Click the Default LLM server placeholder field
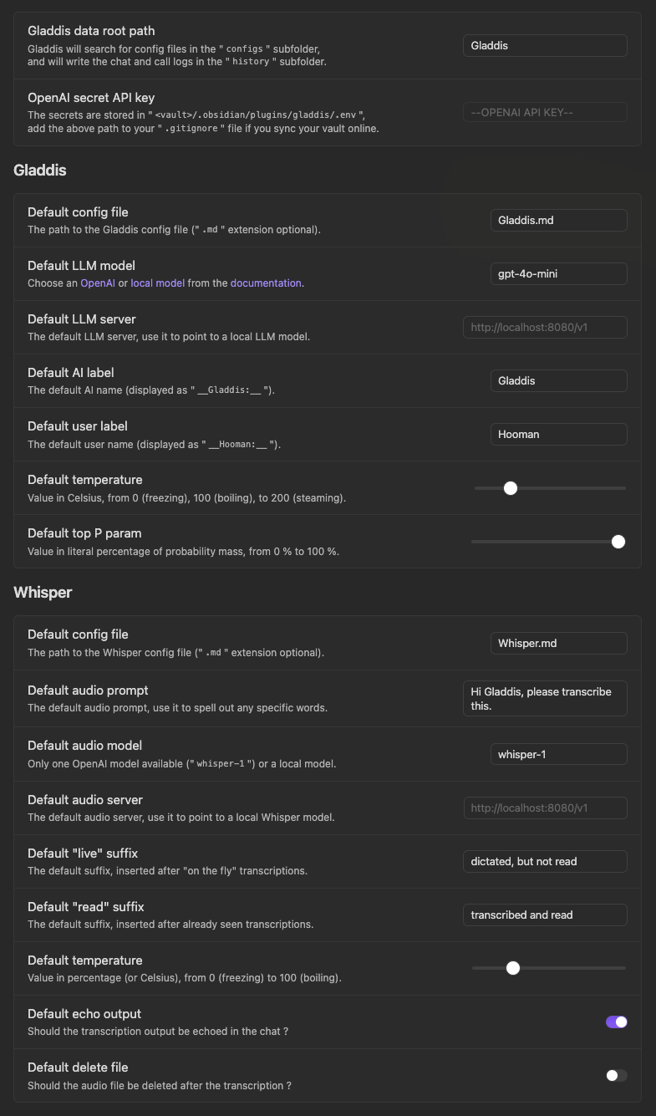 click(x=544, y=327)
